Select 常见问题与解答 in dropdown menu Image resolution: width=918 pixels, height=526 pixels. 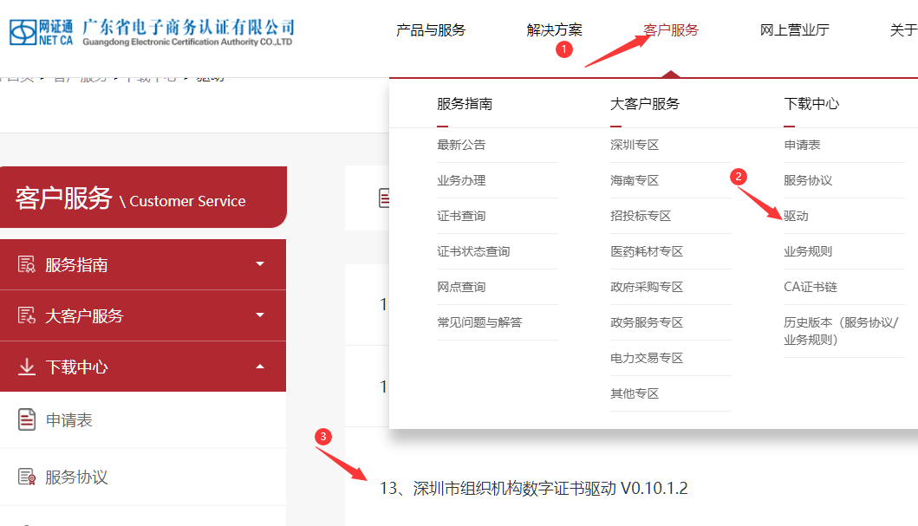(x=479, y=322)
